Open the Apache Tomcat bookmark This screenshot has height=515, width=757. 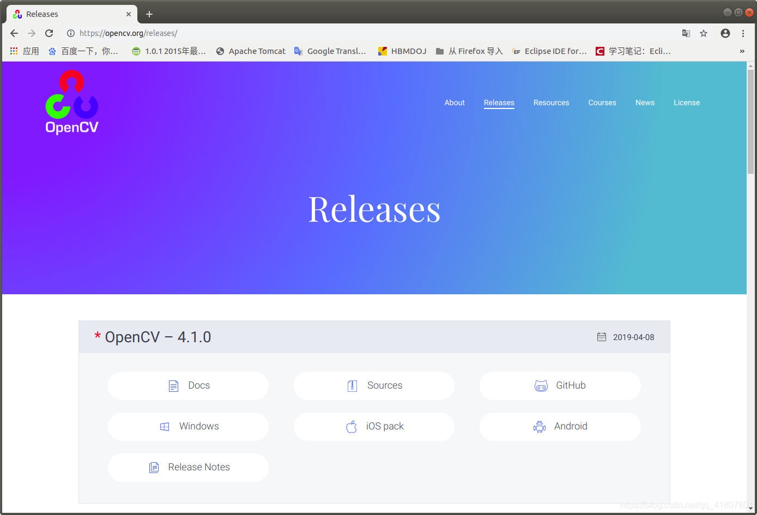pyautogui.click(x=251, y=51)
